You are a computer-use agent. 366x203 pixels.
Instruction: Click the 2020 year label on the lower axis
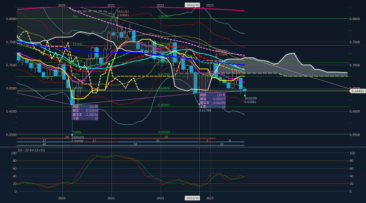pyautogui.click(x=62, y=198)
